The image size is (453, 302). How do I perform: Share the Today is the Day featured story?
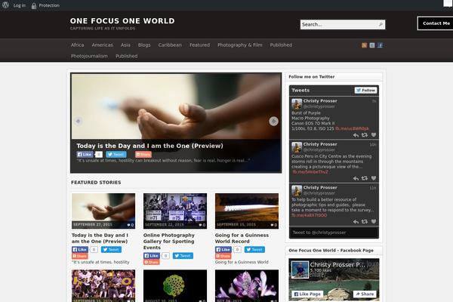80,256
